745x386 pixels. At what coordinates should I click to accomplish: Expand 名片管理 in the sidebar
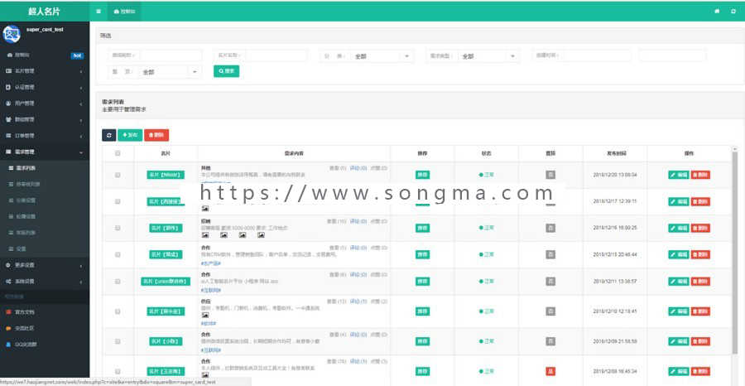[x=45, y=71]
